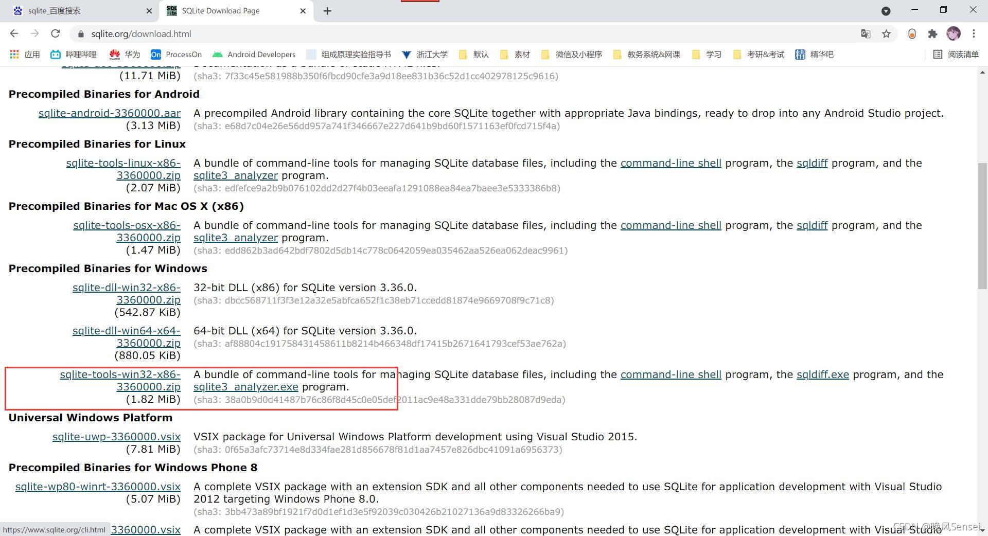Open the 组成原理实验指导书 bookmark

(x=348, y=55)
